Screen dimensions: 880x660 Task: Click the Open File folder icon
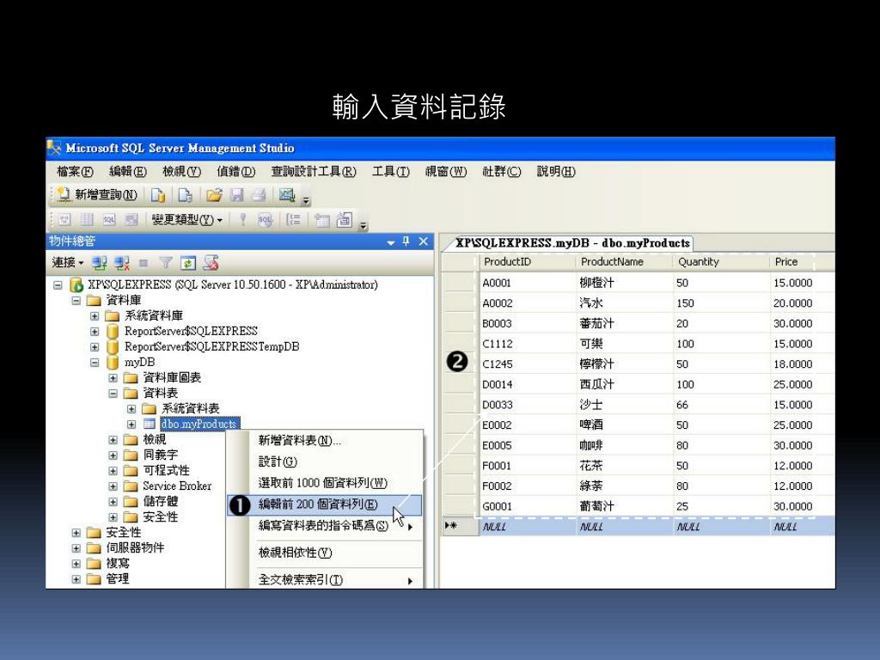(214, 195)
